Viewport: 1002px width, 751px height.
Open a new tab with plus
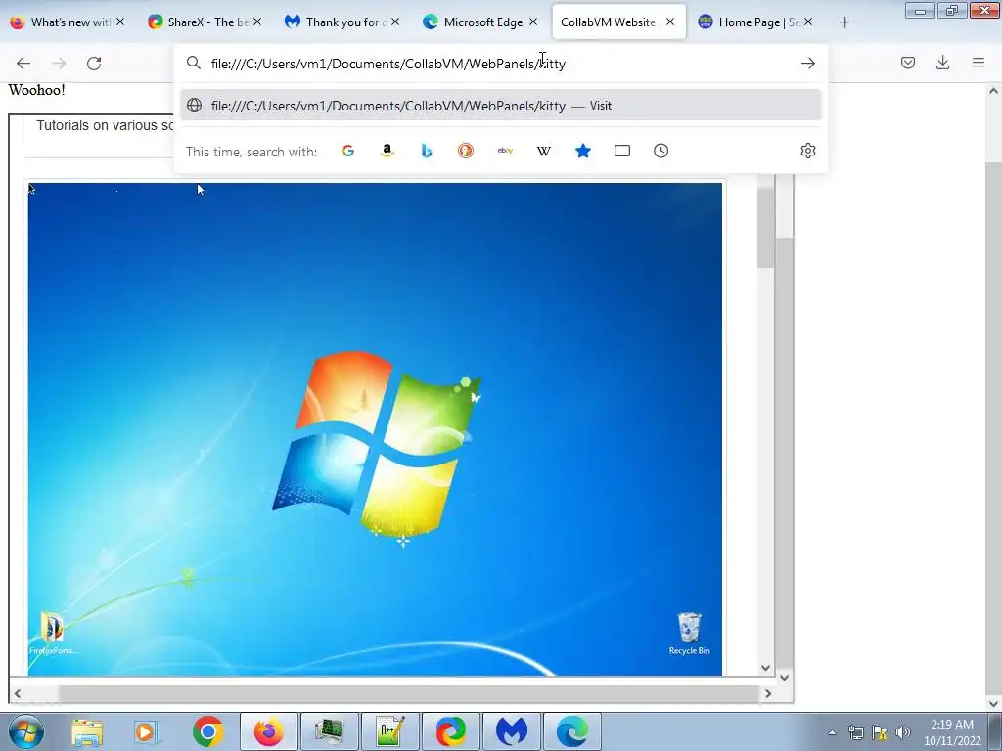click(844, 22)
